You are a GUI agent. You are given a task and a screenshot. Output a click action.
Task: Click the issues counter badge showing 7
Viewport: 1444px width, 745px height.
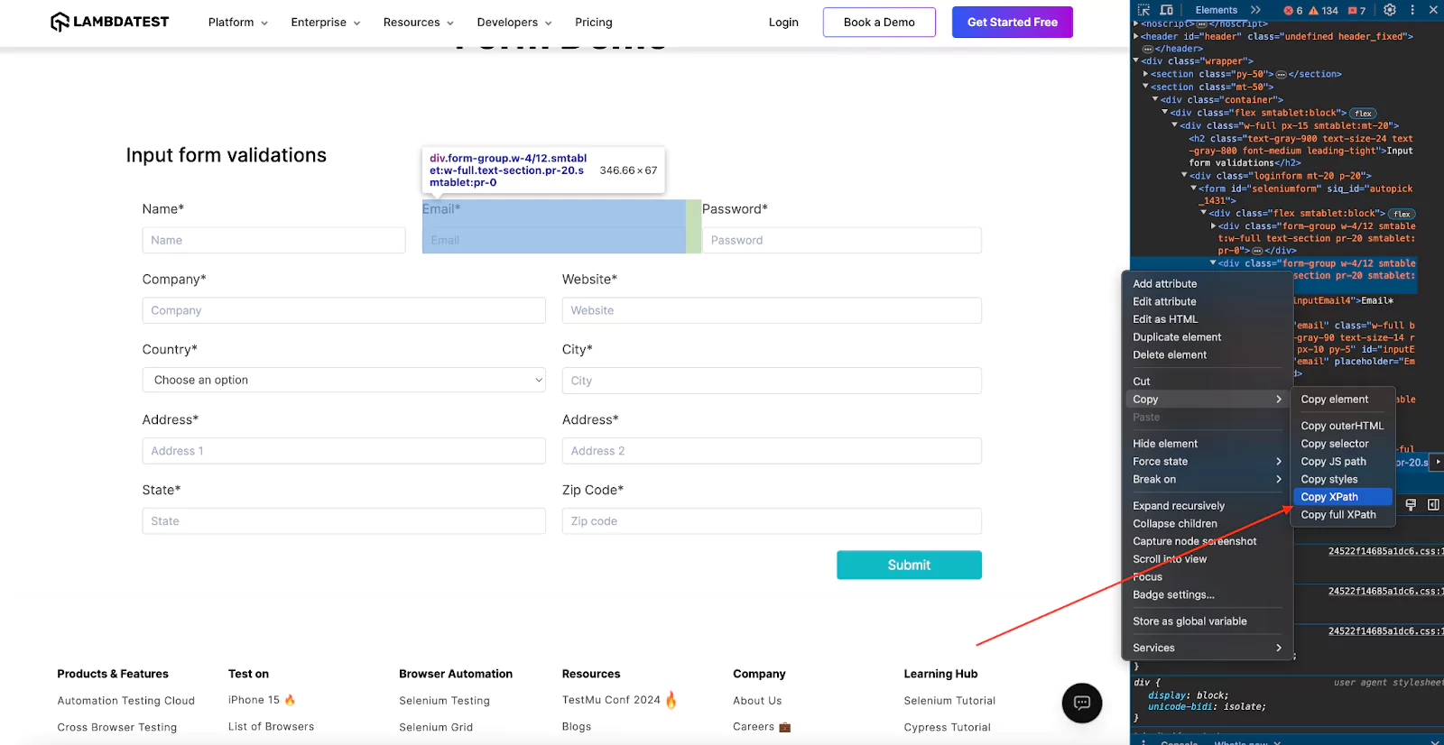point(1356,11)
